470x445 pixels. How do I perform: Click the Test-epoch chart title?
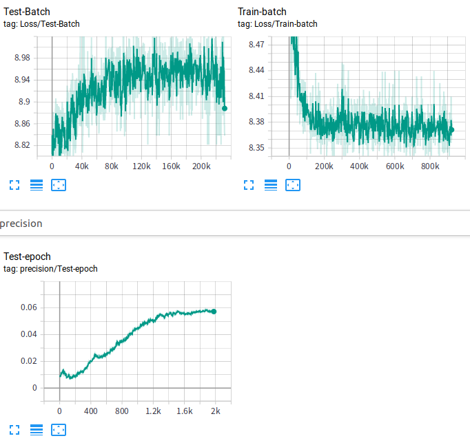click(x=28, y=257)
